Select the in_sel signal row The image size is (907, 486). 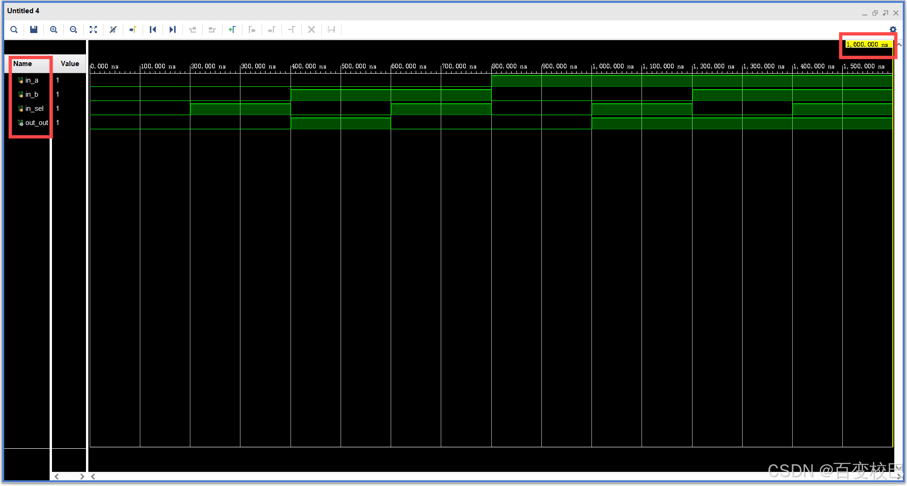click(x=31, y=109)
